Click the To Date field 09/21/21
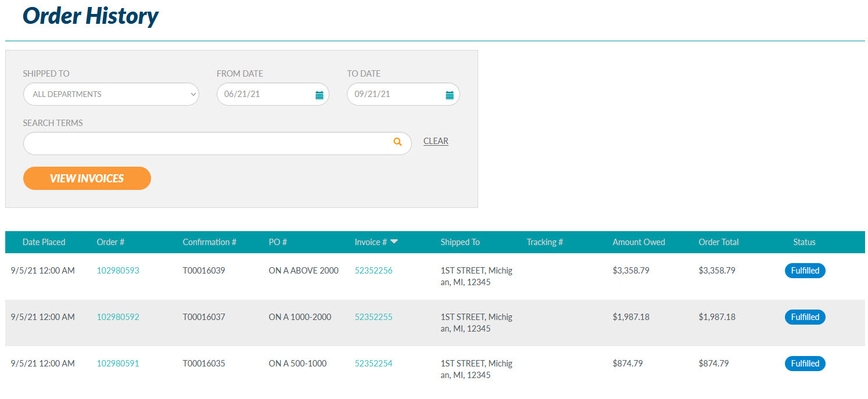Screen dimensions: 868x399 [403, 94]
